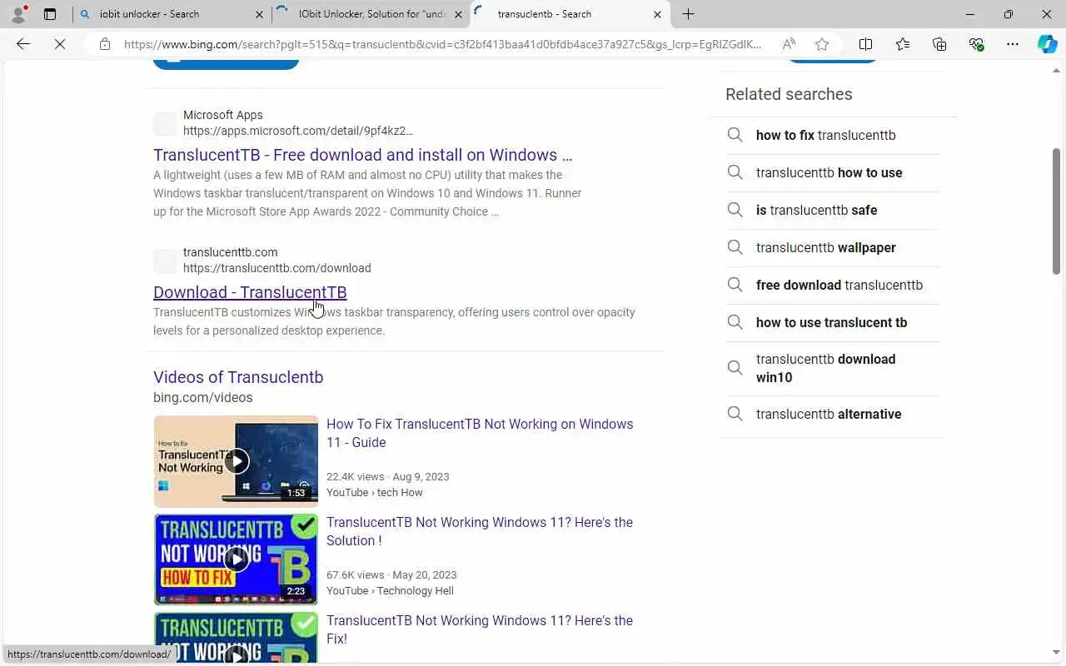Play the 2:23 TranslucentTB Not Working thumbnail
Screen dimensions: 1066x666
pyautogui.click(x=236, y=559)
